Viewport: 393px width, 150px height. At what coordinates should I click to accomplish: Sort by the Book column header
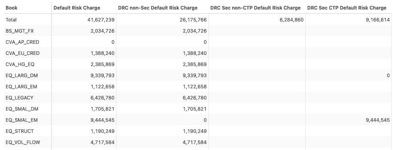coord(12,8)
